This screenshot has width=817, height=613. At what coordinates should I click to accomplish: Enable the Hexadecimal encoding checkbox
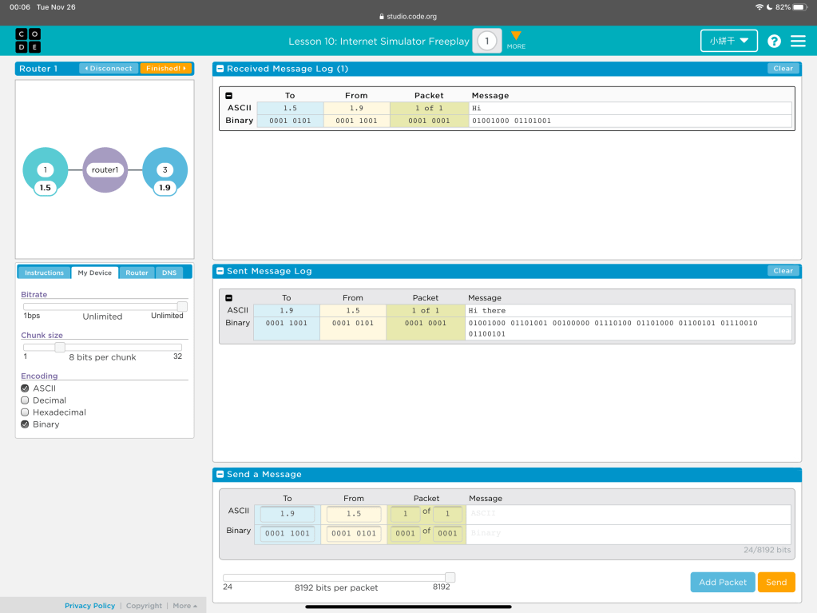[x=25, y=412]
